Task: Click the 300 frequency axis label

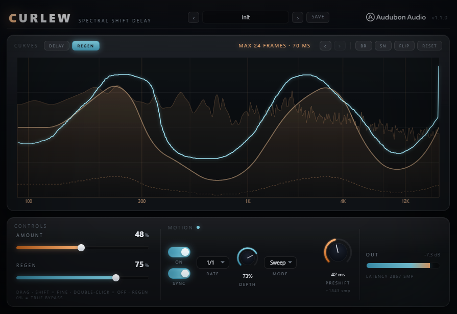Action: (141, 201)
